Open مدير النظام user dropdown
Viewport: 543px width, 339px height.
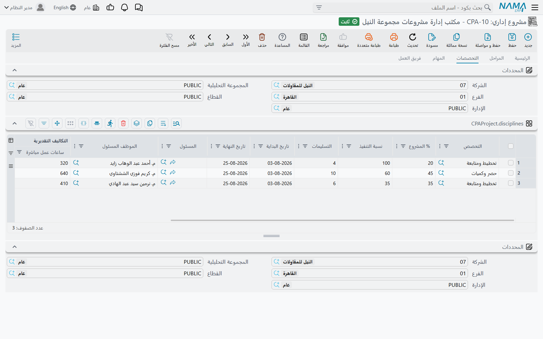(x=24, y=7)
